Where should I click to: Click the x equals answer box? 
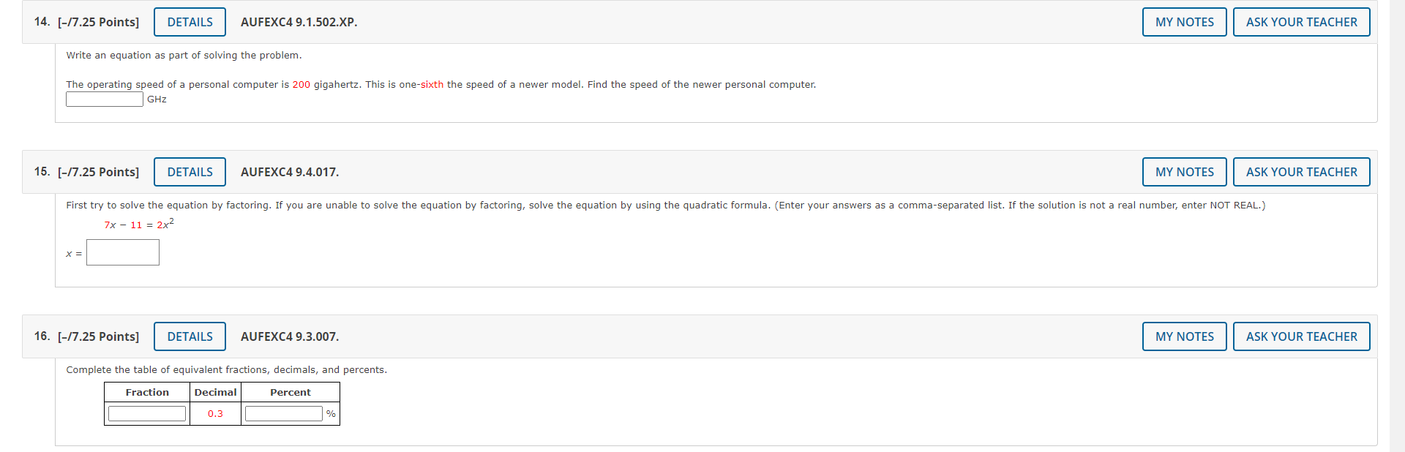pyautogui.click(x=122, y=252)
